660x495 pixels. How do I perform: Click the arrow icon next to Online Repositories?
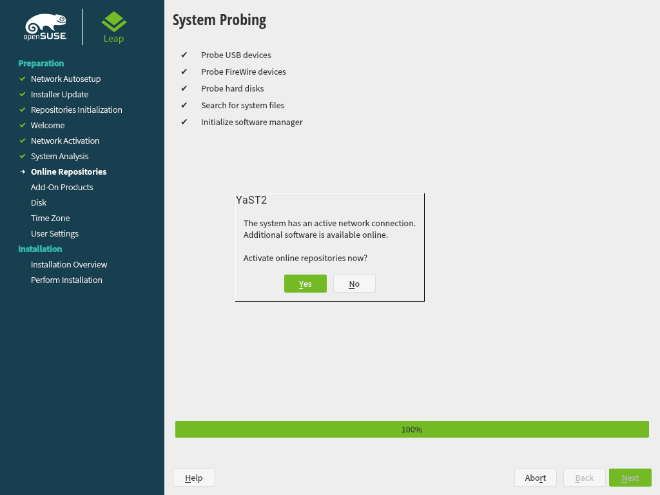(x=23, y=172)
